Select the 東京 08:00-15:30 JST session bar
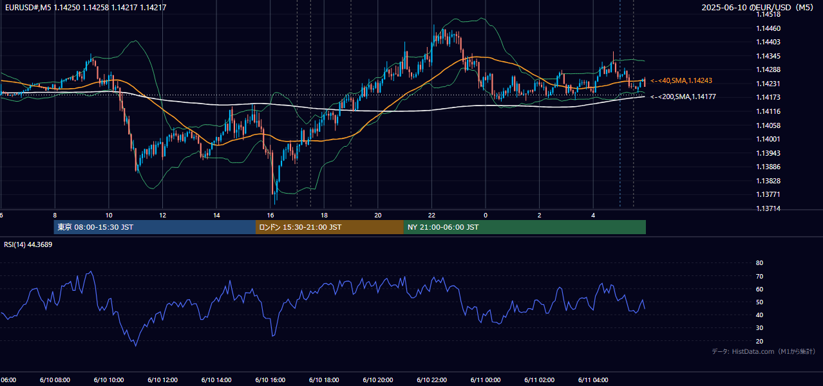Image resolution: width=823 pixels, height=386 pixels. pos(155,227)
